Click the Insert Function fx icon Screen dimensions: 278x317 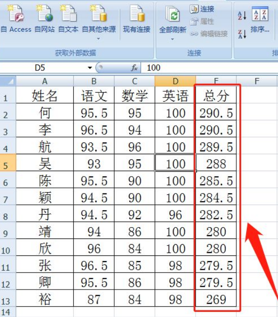(x=135, y=68)
